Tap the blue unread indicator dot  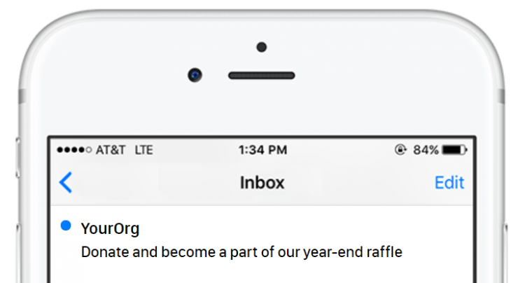[x=66, y=226]
